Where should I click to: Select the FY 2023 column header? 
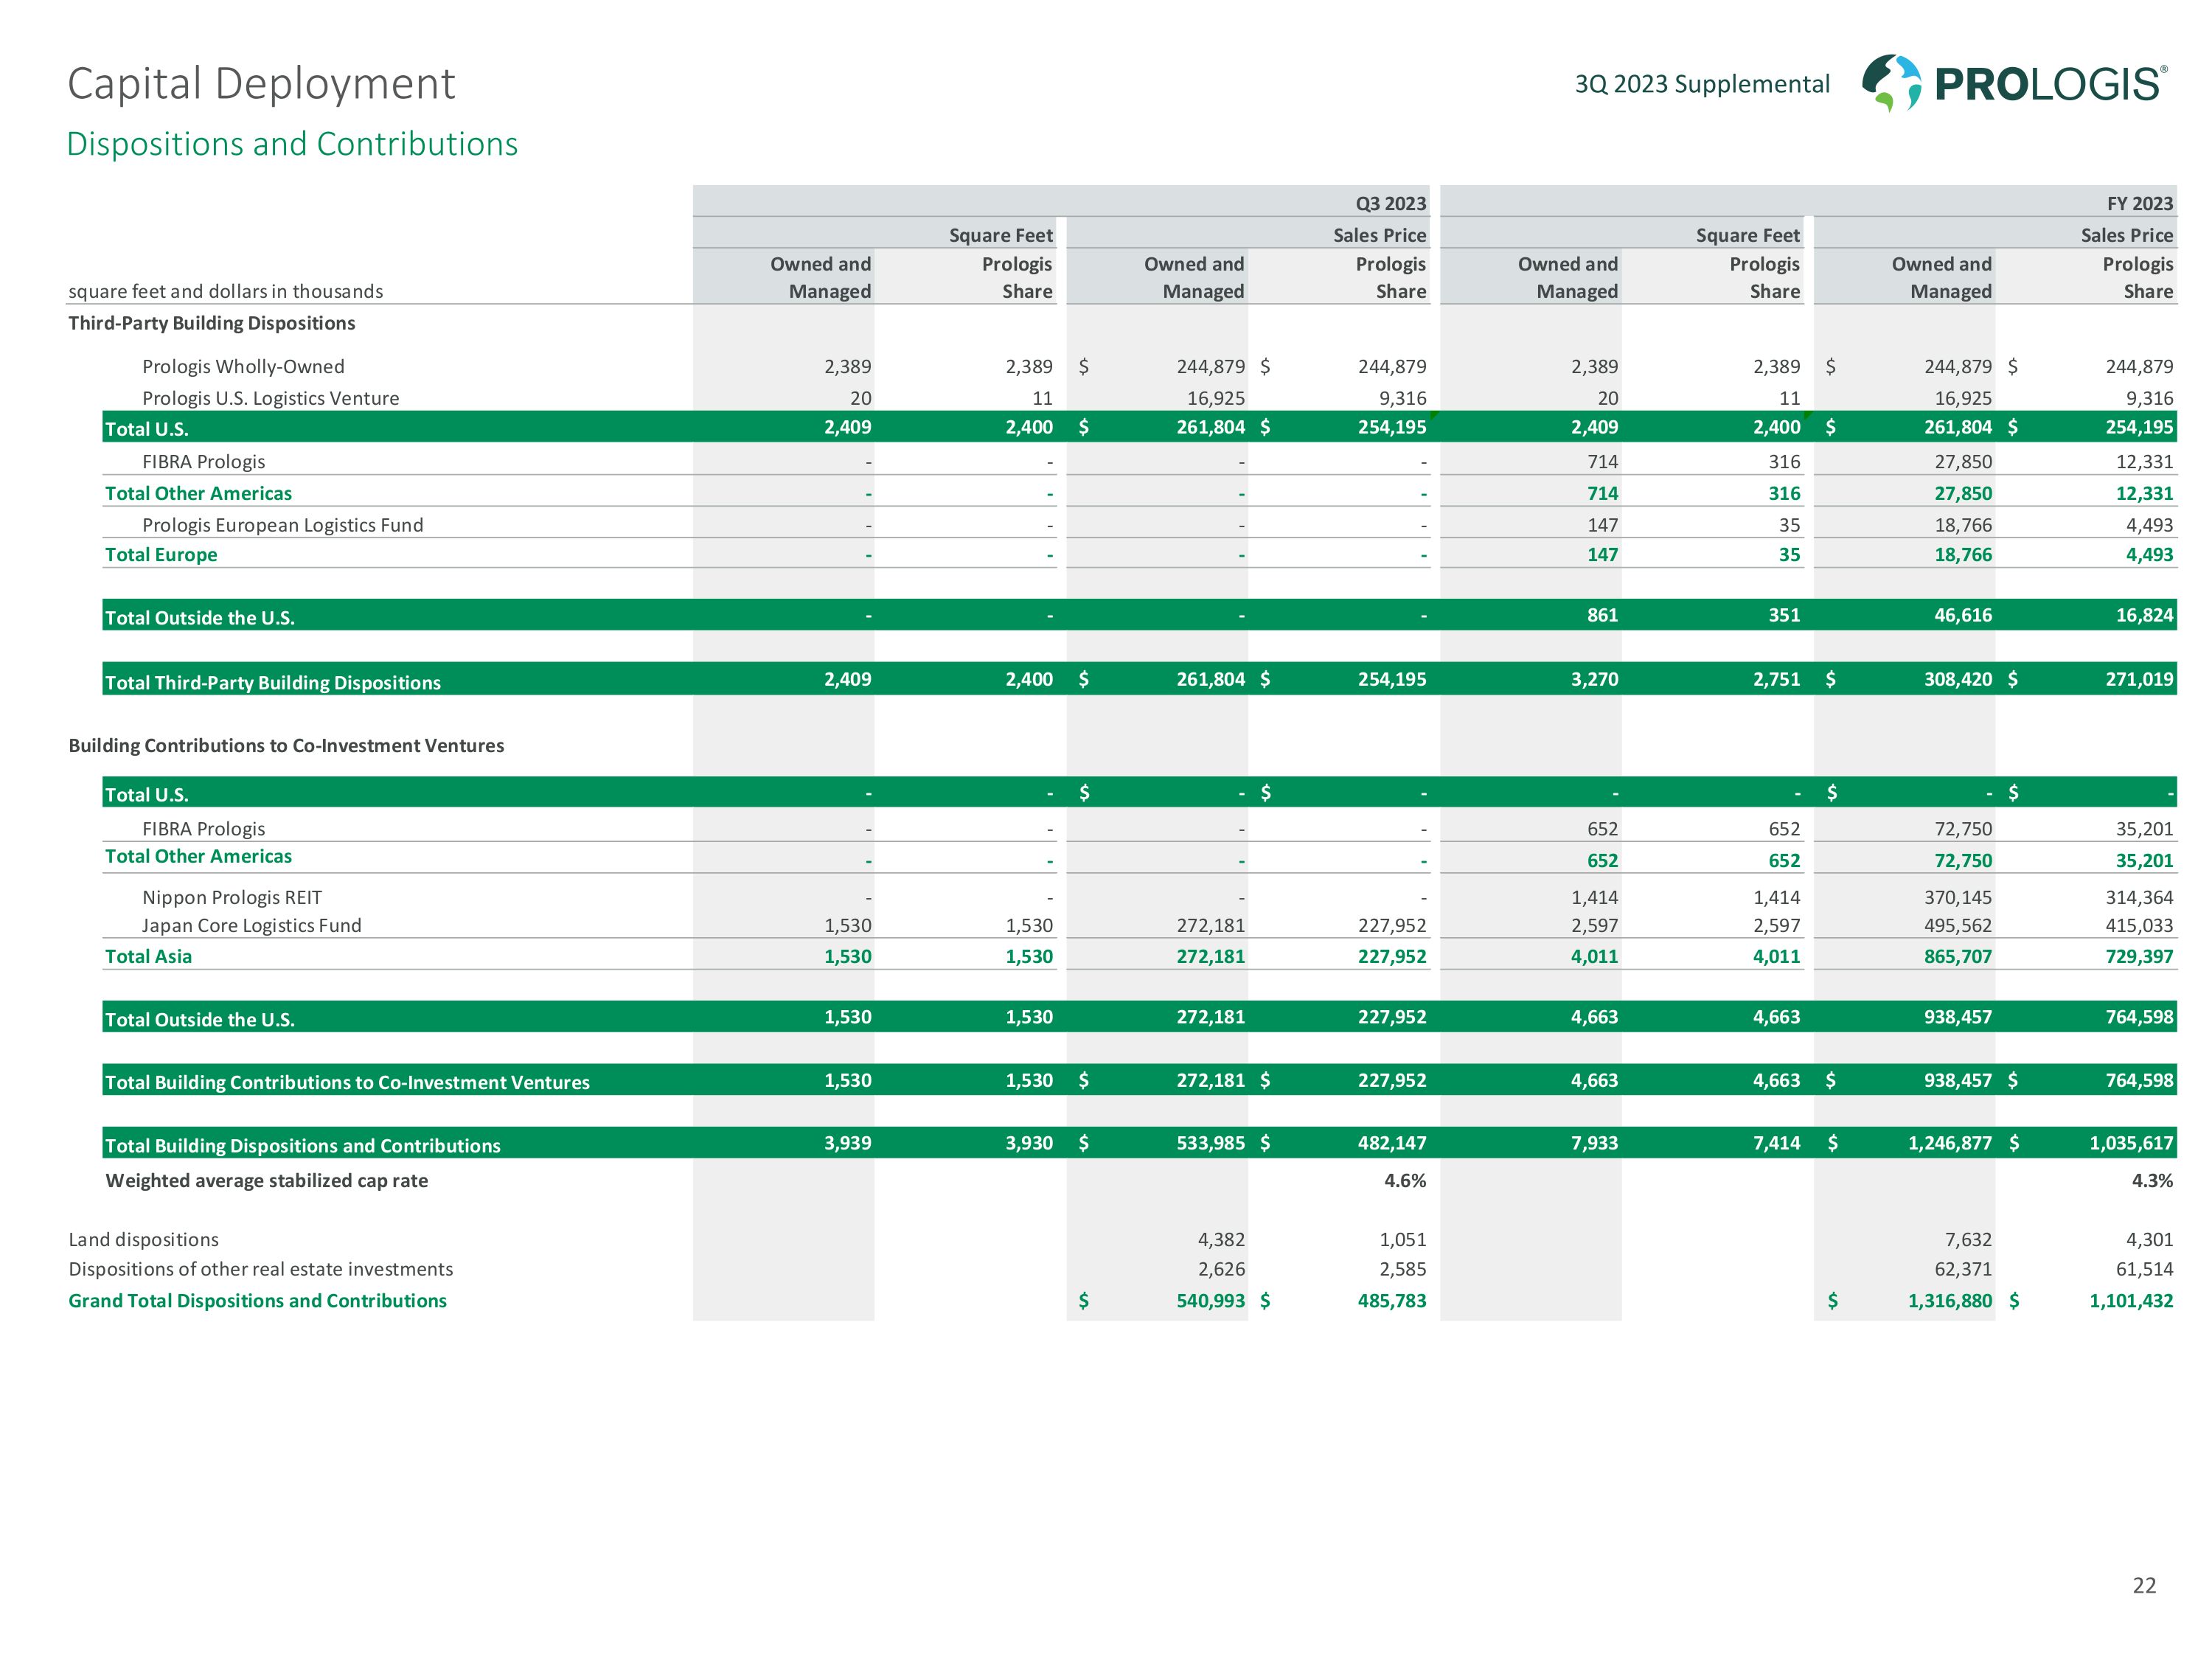point(2138,204)
